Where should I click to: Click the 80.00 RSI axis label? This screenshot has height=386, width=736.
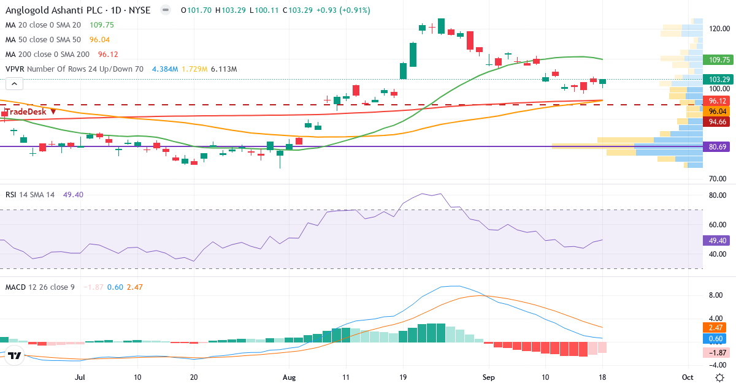coord(718,195)
